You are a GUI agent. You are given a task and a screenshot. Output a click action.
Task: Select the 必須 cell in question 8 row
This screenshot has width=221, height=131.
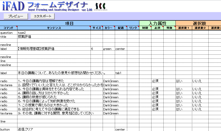[157, 109]
